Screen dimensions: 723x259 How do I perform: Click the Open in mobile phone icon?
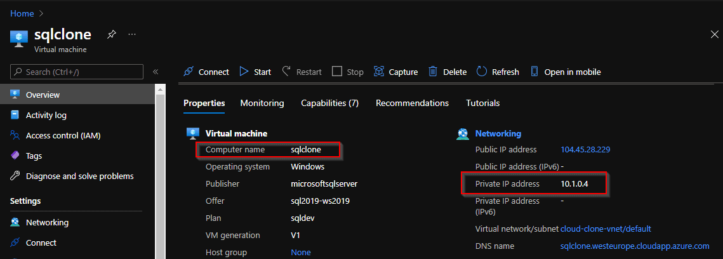534,72
